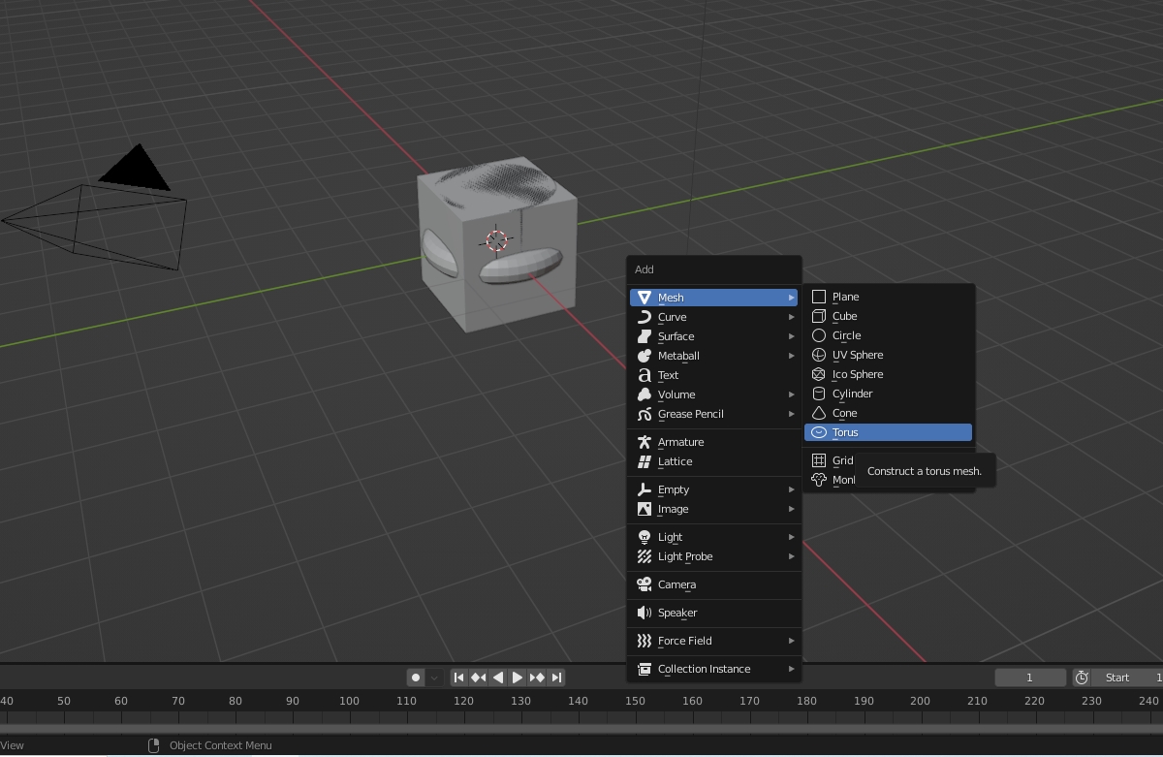Expand the Surface submenu
Viewport: 1163px width, 757px height.
713,336
